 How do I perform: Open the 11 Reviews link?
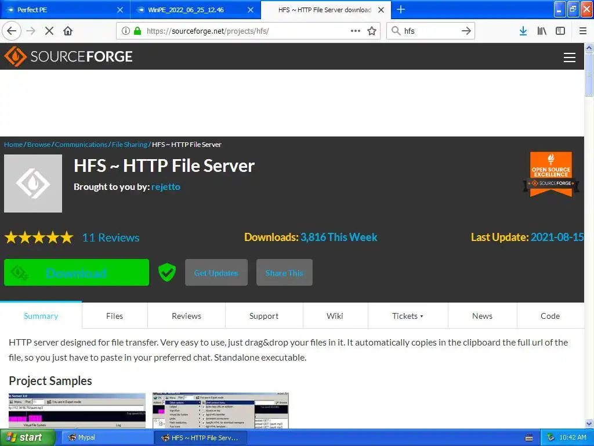coord(111,238)
